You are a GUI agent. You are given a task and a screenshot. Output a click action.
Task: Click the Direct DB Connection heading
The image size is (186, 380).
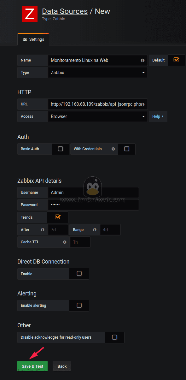click(43, 262)
